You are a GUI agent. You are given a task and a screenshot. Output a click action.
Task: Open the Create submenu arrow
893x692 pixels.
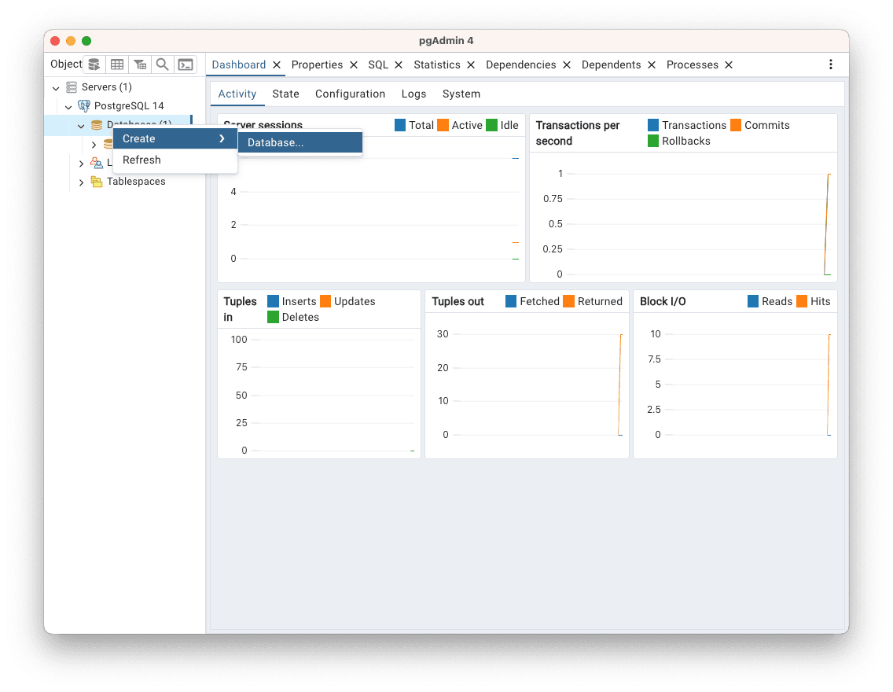tap(222, 138)
